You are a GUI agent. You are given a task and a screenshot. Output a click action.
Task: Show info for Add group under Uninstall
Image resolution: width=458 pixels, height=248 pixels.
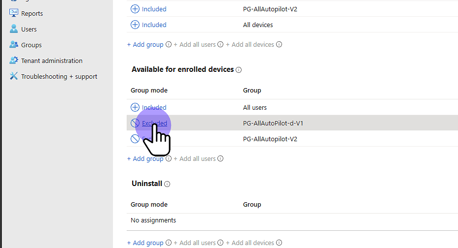point(169,243)
